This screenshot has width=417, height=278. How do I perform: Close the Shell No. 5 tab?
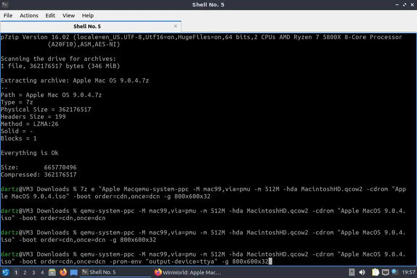pyautogui.click(x=176, y=26)
